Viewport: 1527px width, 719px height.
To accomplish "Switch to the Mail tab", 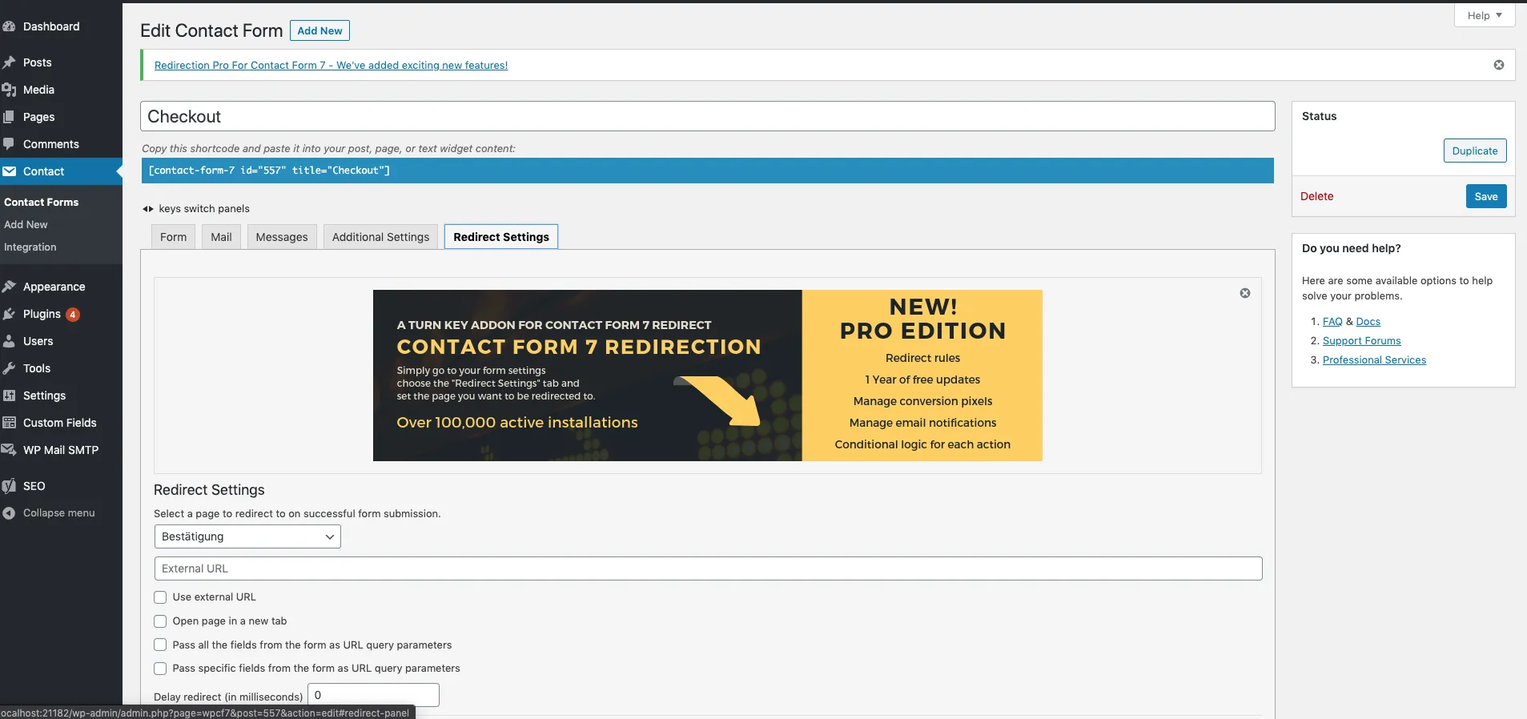I will (x=221, y=237).
